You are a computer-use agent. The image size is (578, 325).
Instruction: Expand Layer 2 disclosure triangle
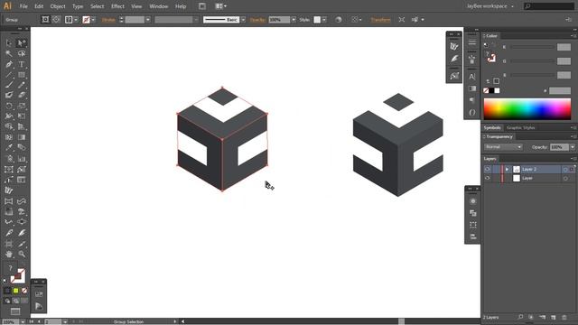click(x=508, y=169)
